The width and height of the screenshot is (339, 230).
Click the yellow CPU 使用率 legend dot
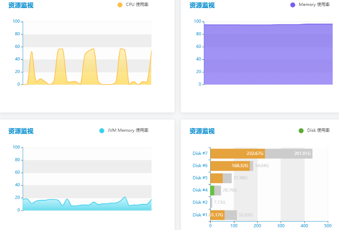119,5
